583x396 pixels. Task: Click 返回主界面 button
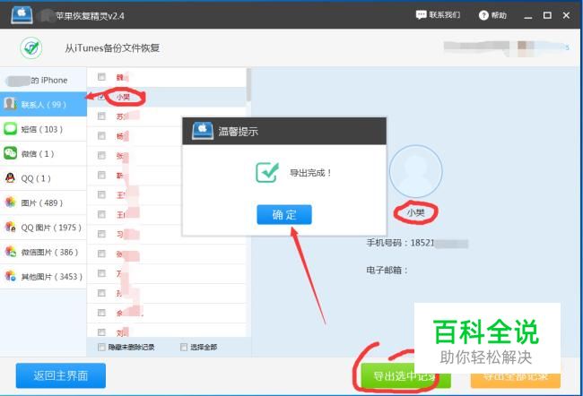(61, 375)
